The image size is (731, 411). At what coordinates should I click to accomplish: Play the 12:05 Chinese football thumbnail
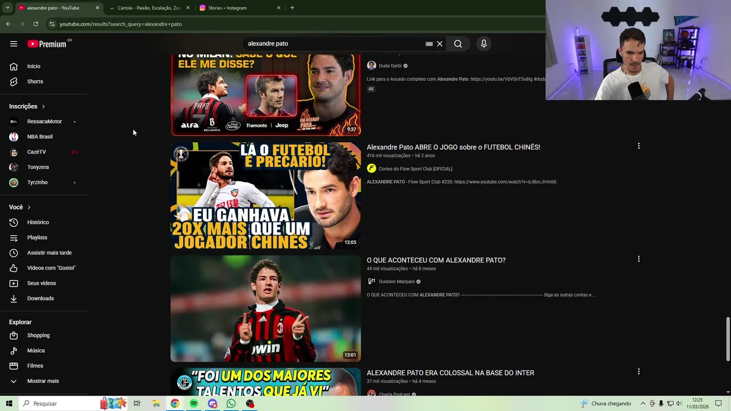[266, 196]
